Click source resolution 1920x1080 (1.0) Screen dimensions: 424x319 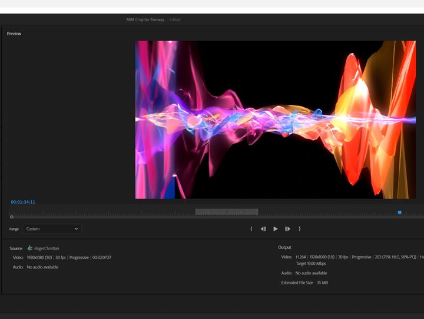click(x=39, y=257)
